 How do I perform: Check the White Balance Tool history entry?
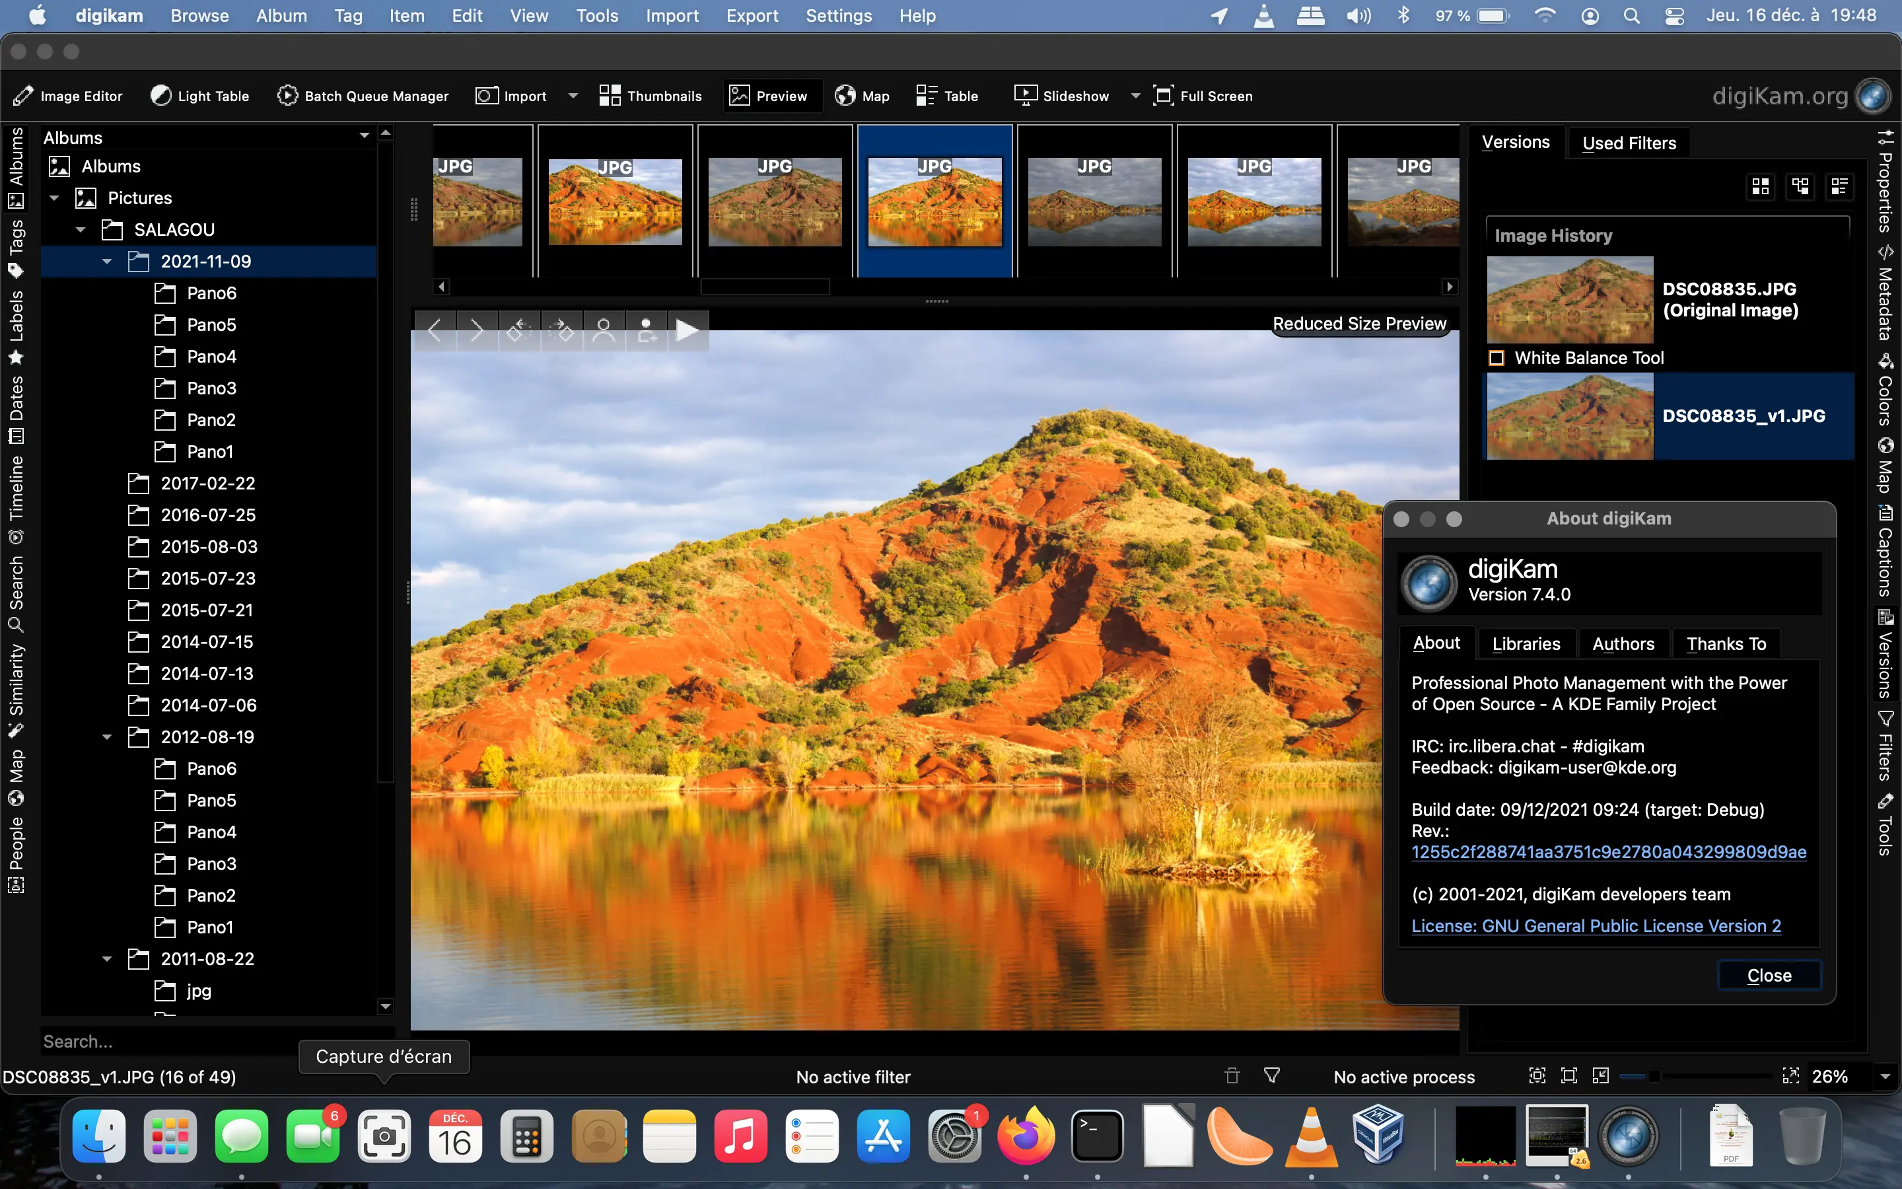point(1497,357)
